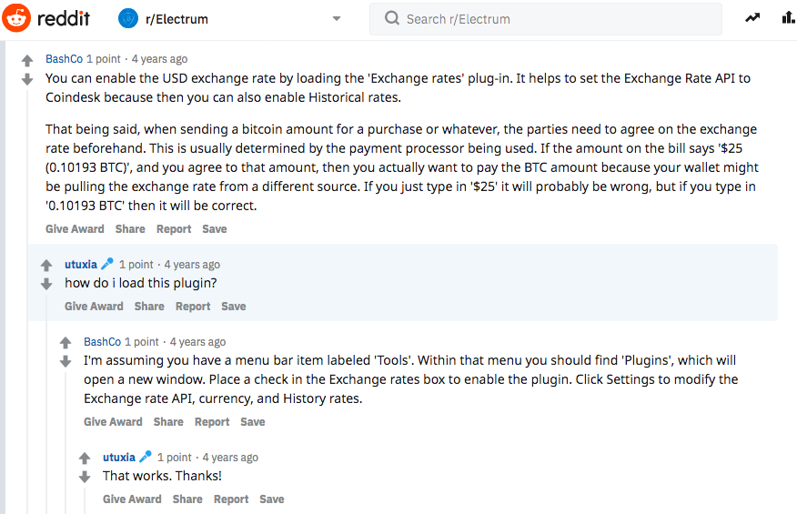Open utuxia's profile from the plugin question
The width and height of the screenshot is (797, 514).
click(x=81, y=265)
